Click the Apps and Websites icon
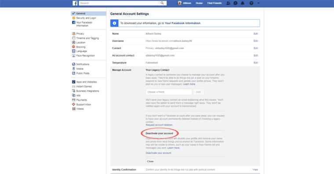 [74, 82]
